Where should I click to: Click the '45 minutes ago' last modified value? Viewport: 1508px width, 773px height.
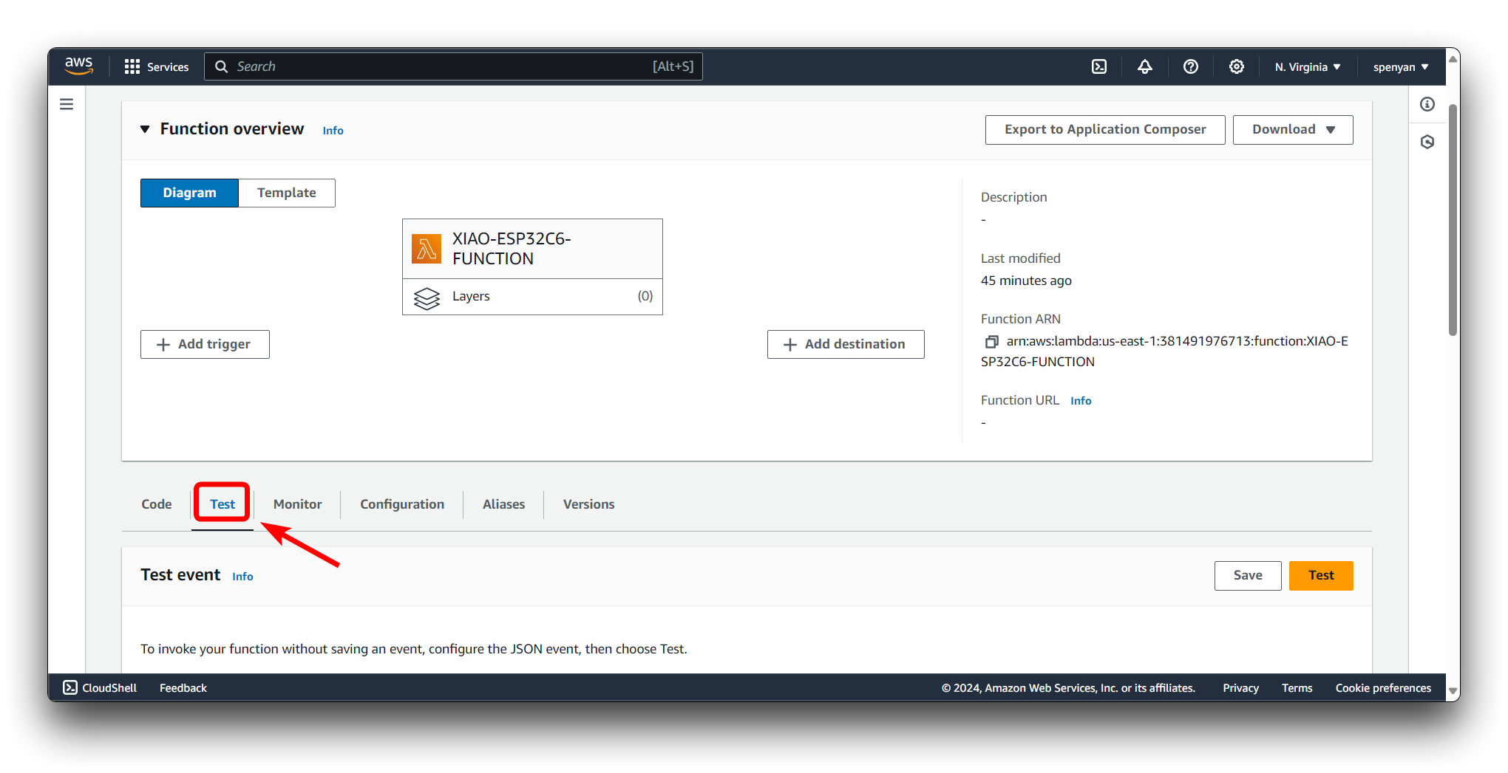(x=1026, y=281)
